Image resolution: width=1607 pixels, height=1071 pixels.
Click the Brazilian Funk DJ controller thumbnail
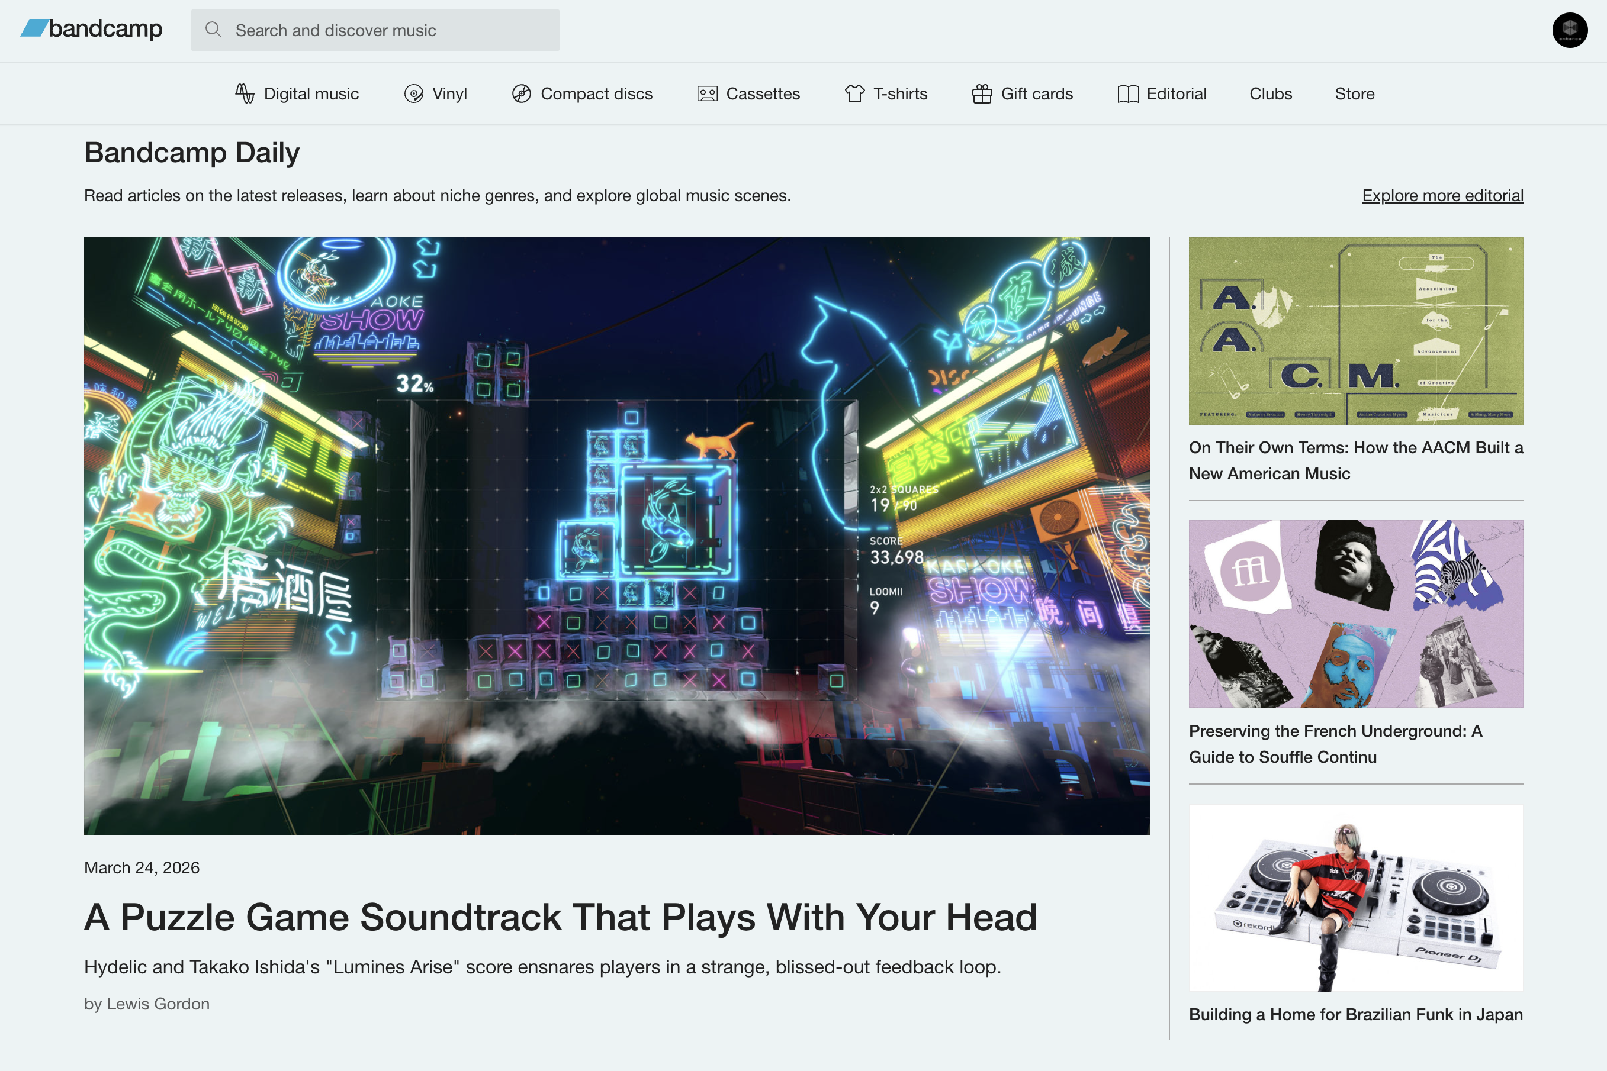tap(1355, 897)
